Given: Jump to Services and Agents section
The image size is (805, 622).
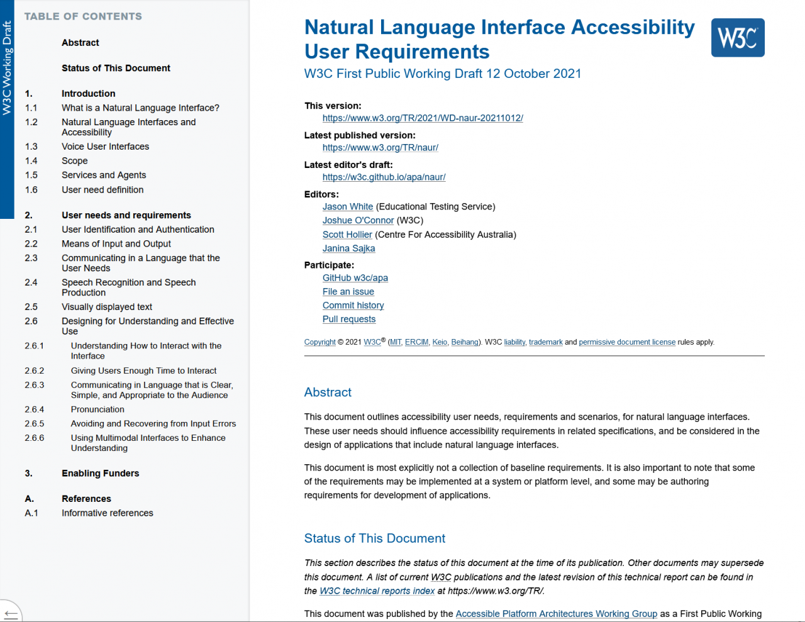Looking at the screenshot, I should [x=104, y=175].
